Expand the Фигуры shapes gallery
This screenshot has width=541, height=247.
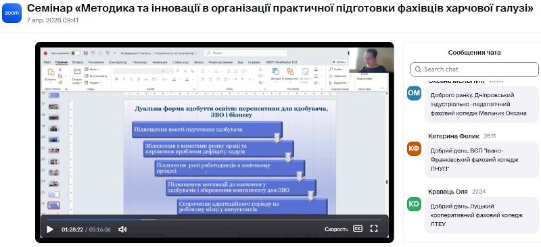(x=276, y=75)
